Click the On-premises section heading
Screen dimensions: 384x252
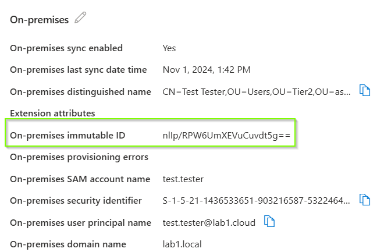coord(38,19)
